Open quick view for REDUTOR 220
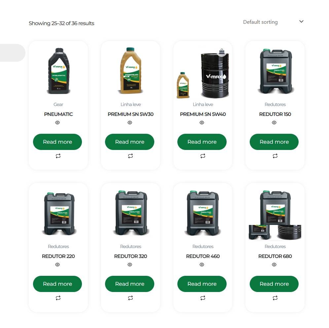Screen dimensions: 329x328 (x=57, y=265)
